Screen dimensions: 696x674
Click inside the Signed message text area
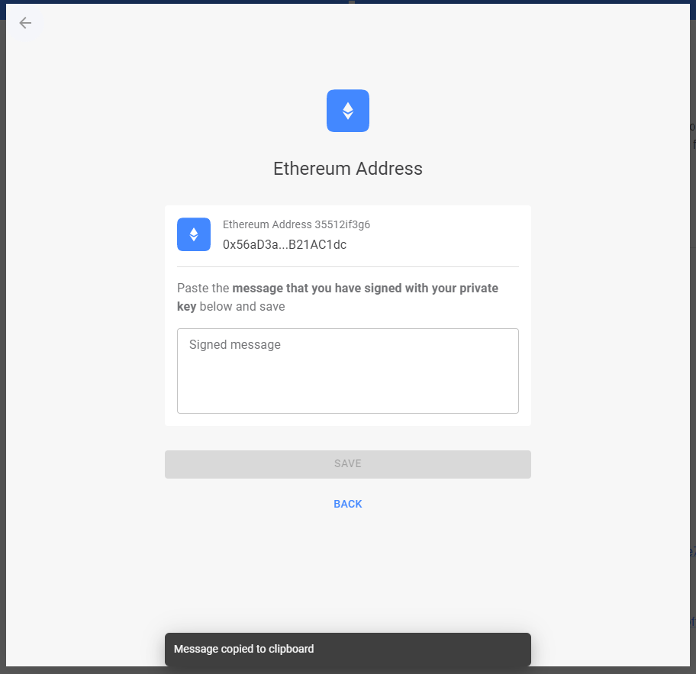pos(347,371)
